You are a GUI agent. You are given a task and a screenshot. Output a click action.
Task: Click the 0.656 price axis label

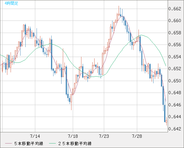tap(175, 45)
